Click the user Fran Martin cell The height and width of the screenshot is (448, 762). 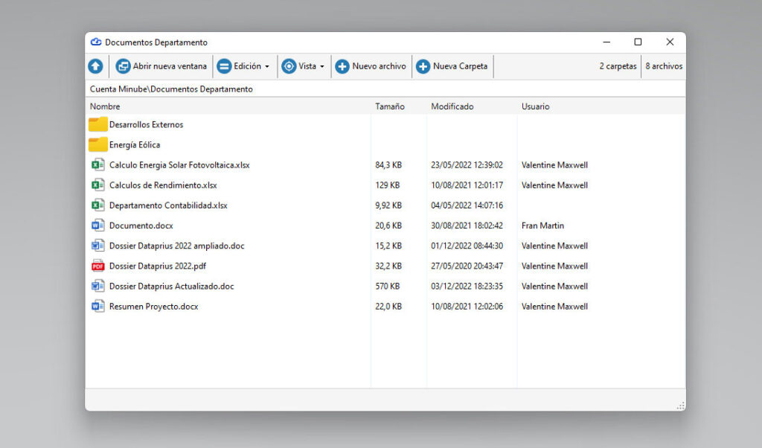pos(542,225)
